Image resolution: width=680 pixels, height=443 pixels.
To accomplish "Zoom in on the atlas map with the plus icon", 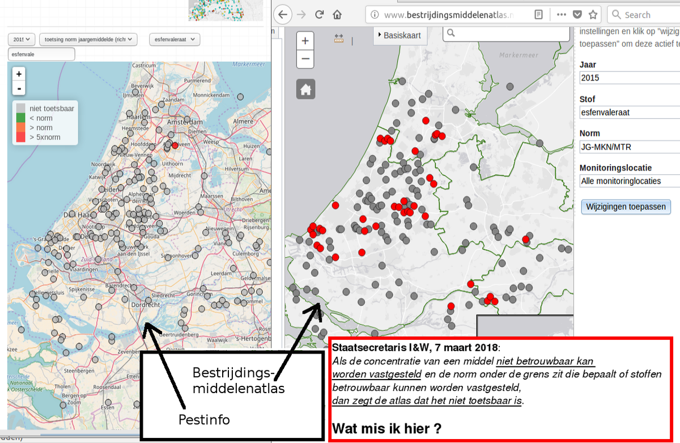I will coord(305,40).
